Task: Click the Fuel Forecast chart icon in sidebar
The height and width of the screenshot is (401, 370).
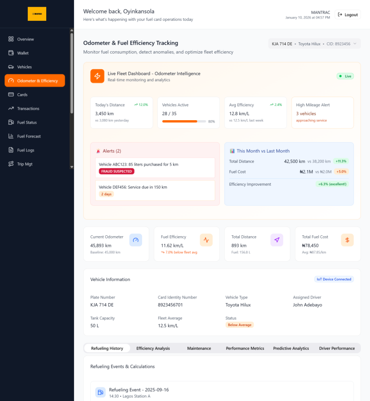Action: point(11,136)
